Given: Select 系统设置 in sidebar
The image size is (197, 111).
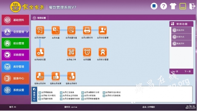Looking at the screenshot, I should 15,90.
